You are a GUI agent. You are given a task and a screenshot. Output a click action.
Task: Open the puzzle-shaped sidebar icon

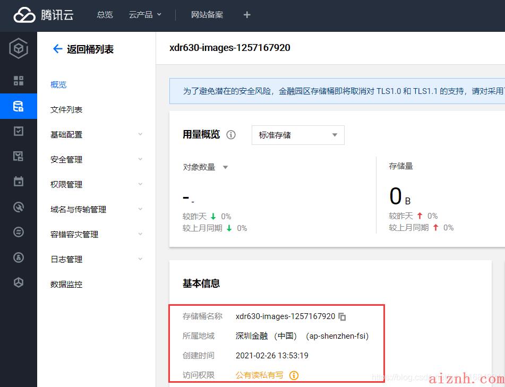(x=19, y=156)
